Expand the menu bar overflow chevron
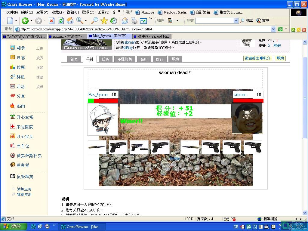308x231 pixels. (x=119, y=12)
